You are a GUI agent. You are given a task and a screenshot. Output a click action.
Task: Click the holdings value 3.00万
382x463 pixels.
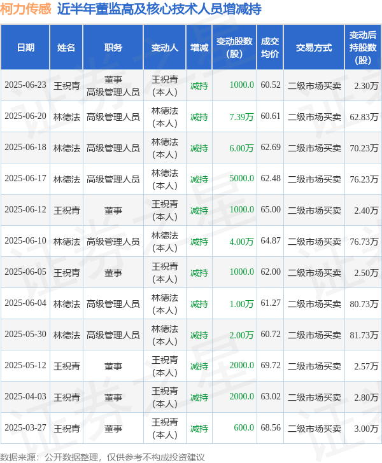point(366,429)
